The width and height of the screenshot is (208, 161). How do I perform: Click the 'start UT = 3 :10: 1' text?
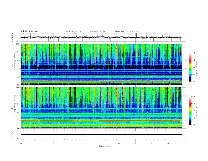click(127, 32)
